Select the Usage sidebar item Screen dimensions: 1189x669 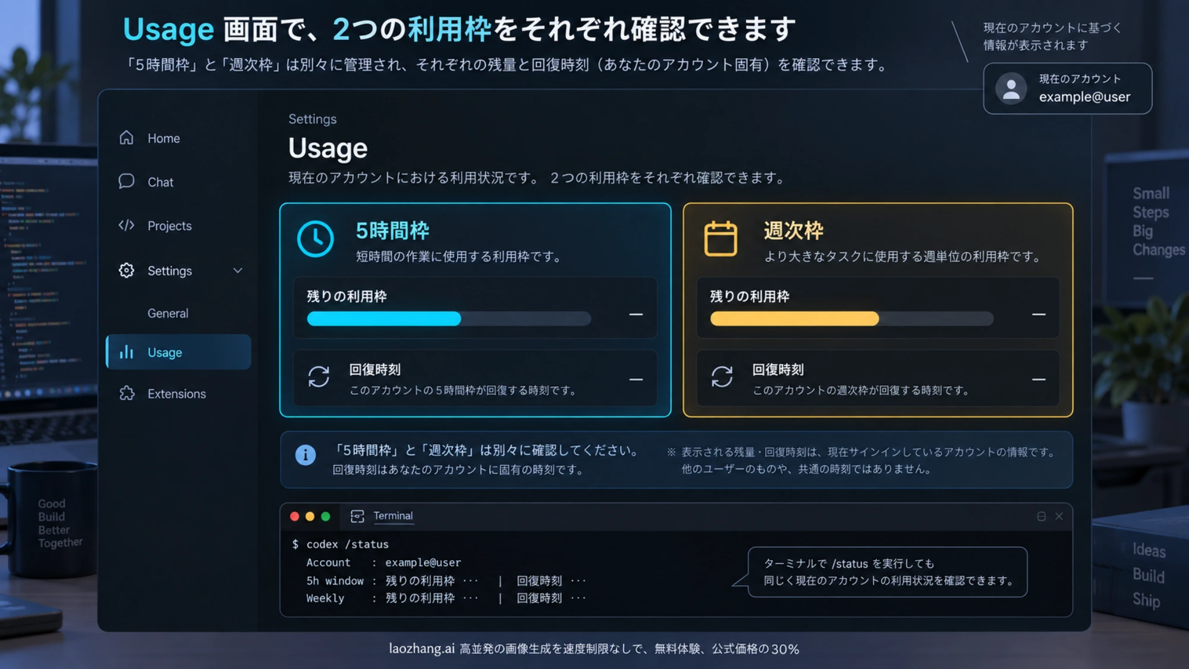(178, 352)
